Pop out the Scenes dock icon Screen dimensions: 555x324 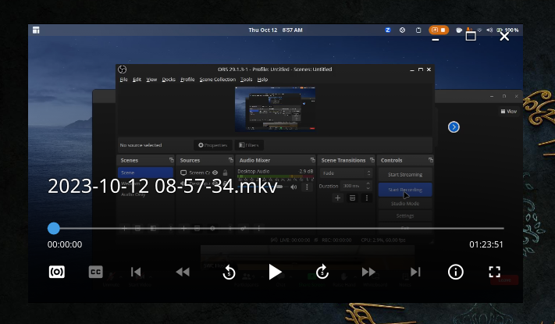[171, 160]
